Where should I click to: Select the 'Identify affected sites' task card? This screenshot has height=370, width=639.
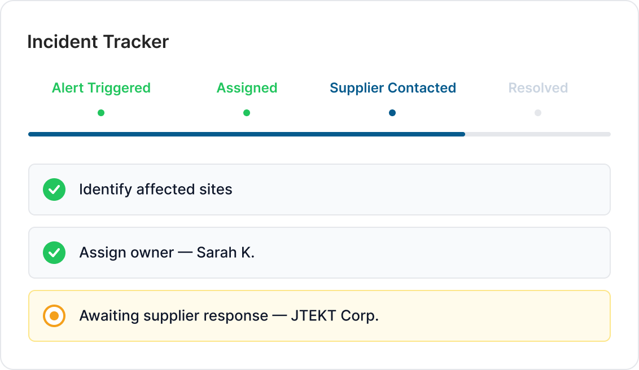tap(319, 190)
